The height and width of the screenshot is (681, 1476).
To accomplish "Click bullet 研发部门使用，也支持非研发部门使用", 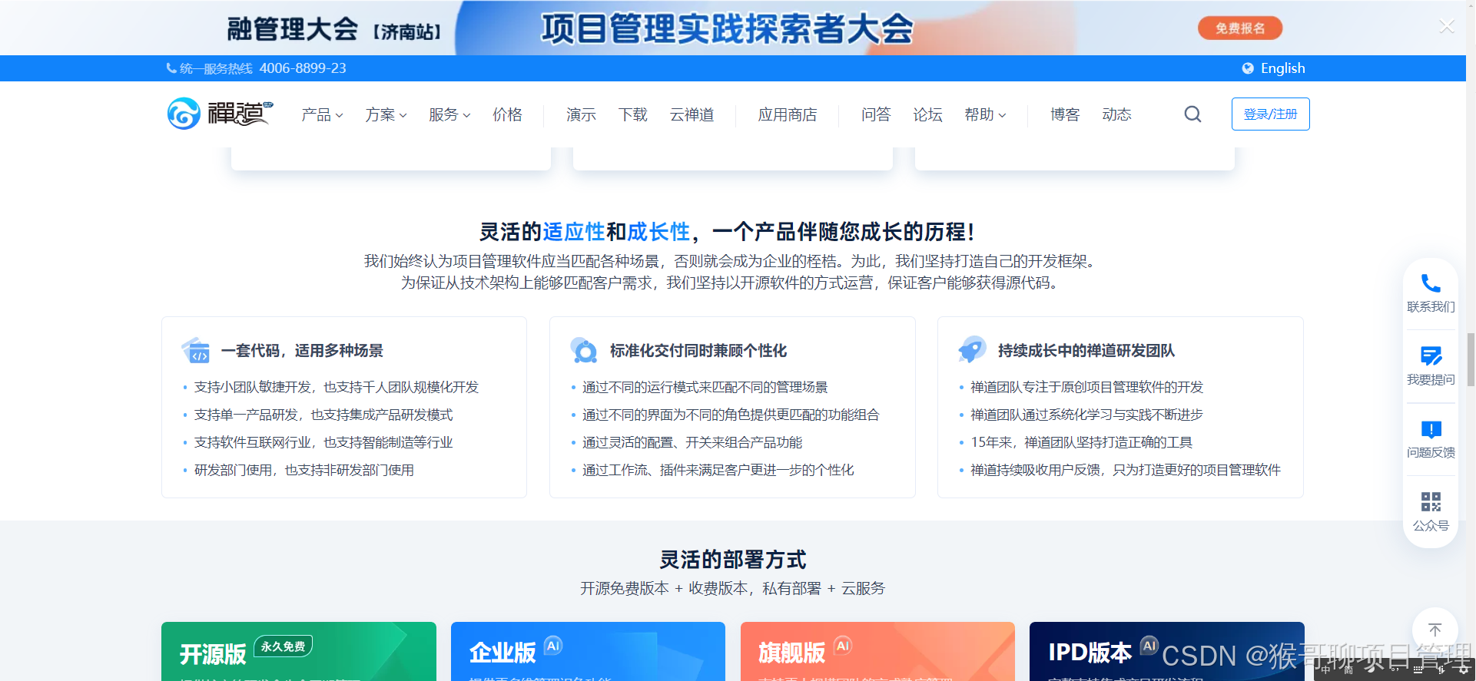I will 304,470.
